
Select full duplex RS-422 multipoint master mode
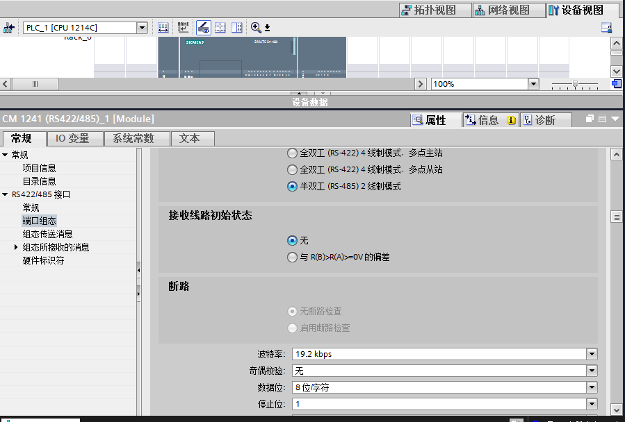pyautogui.click(x=292, y=153)
